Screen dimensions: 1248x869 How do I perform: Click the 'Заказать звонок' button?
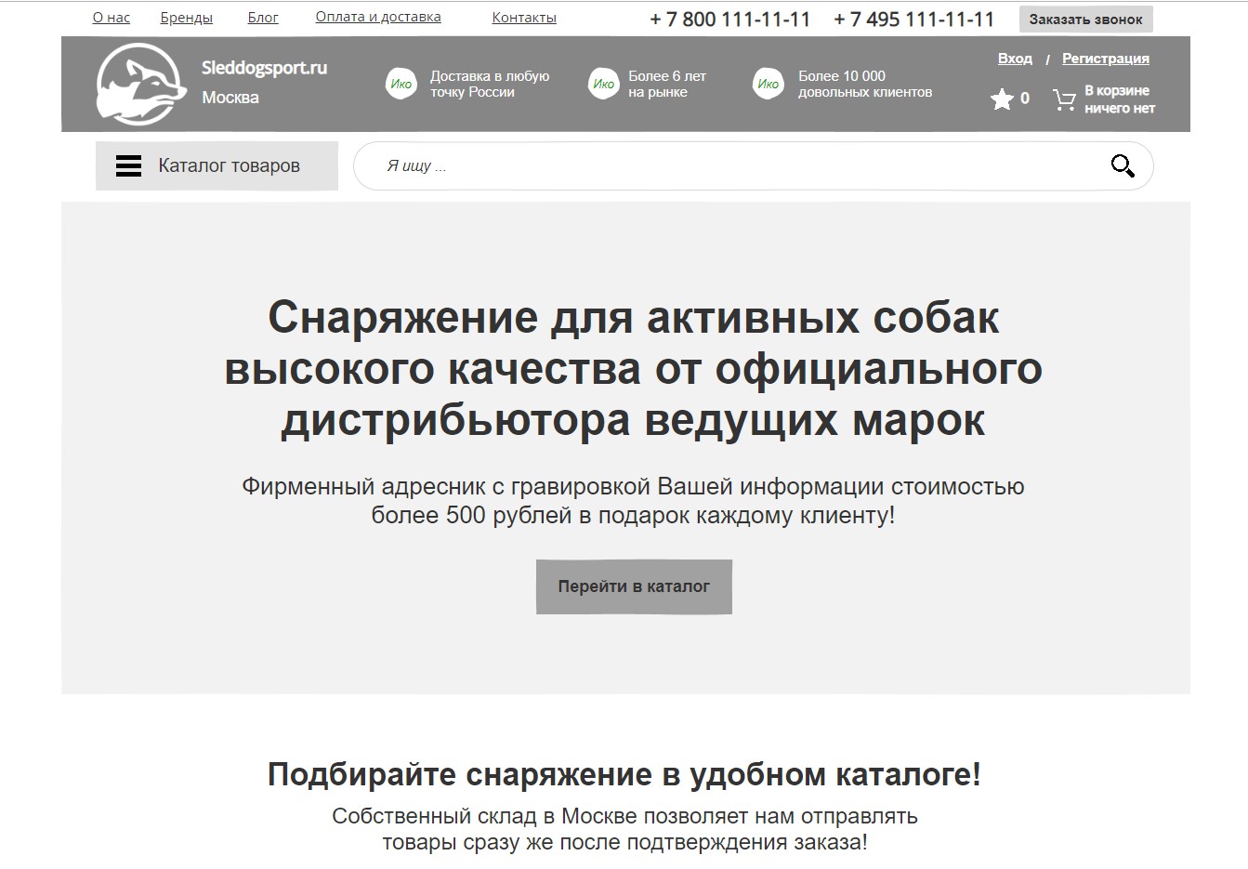1085,20
